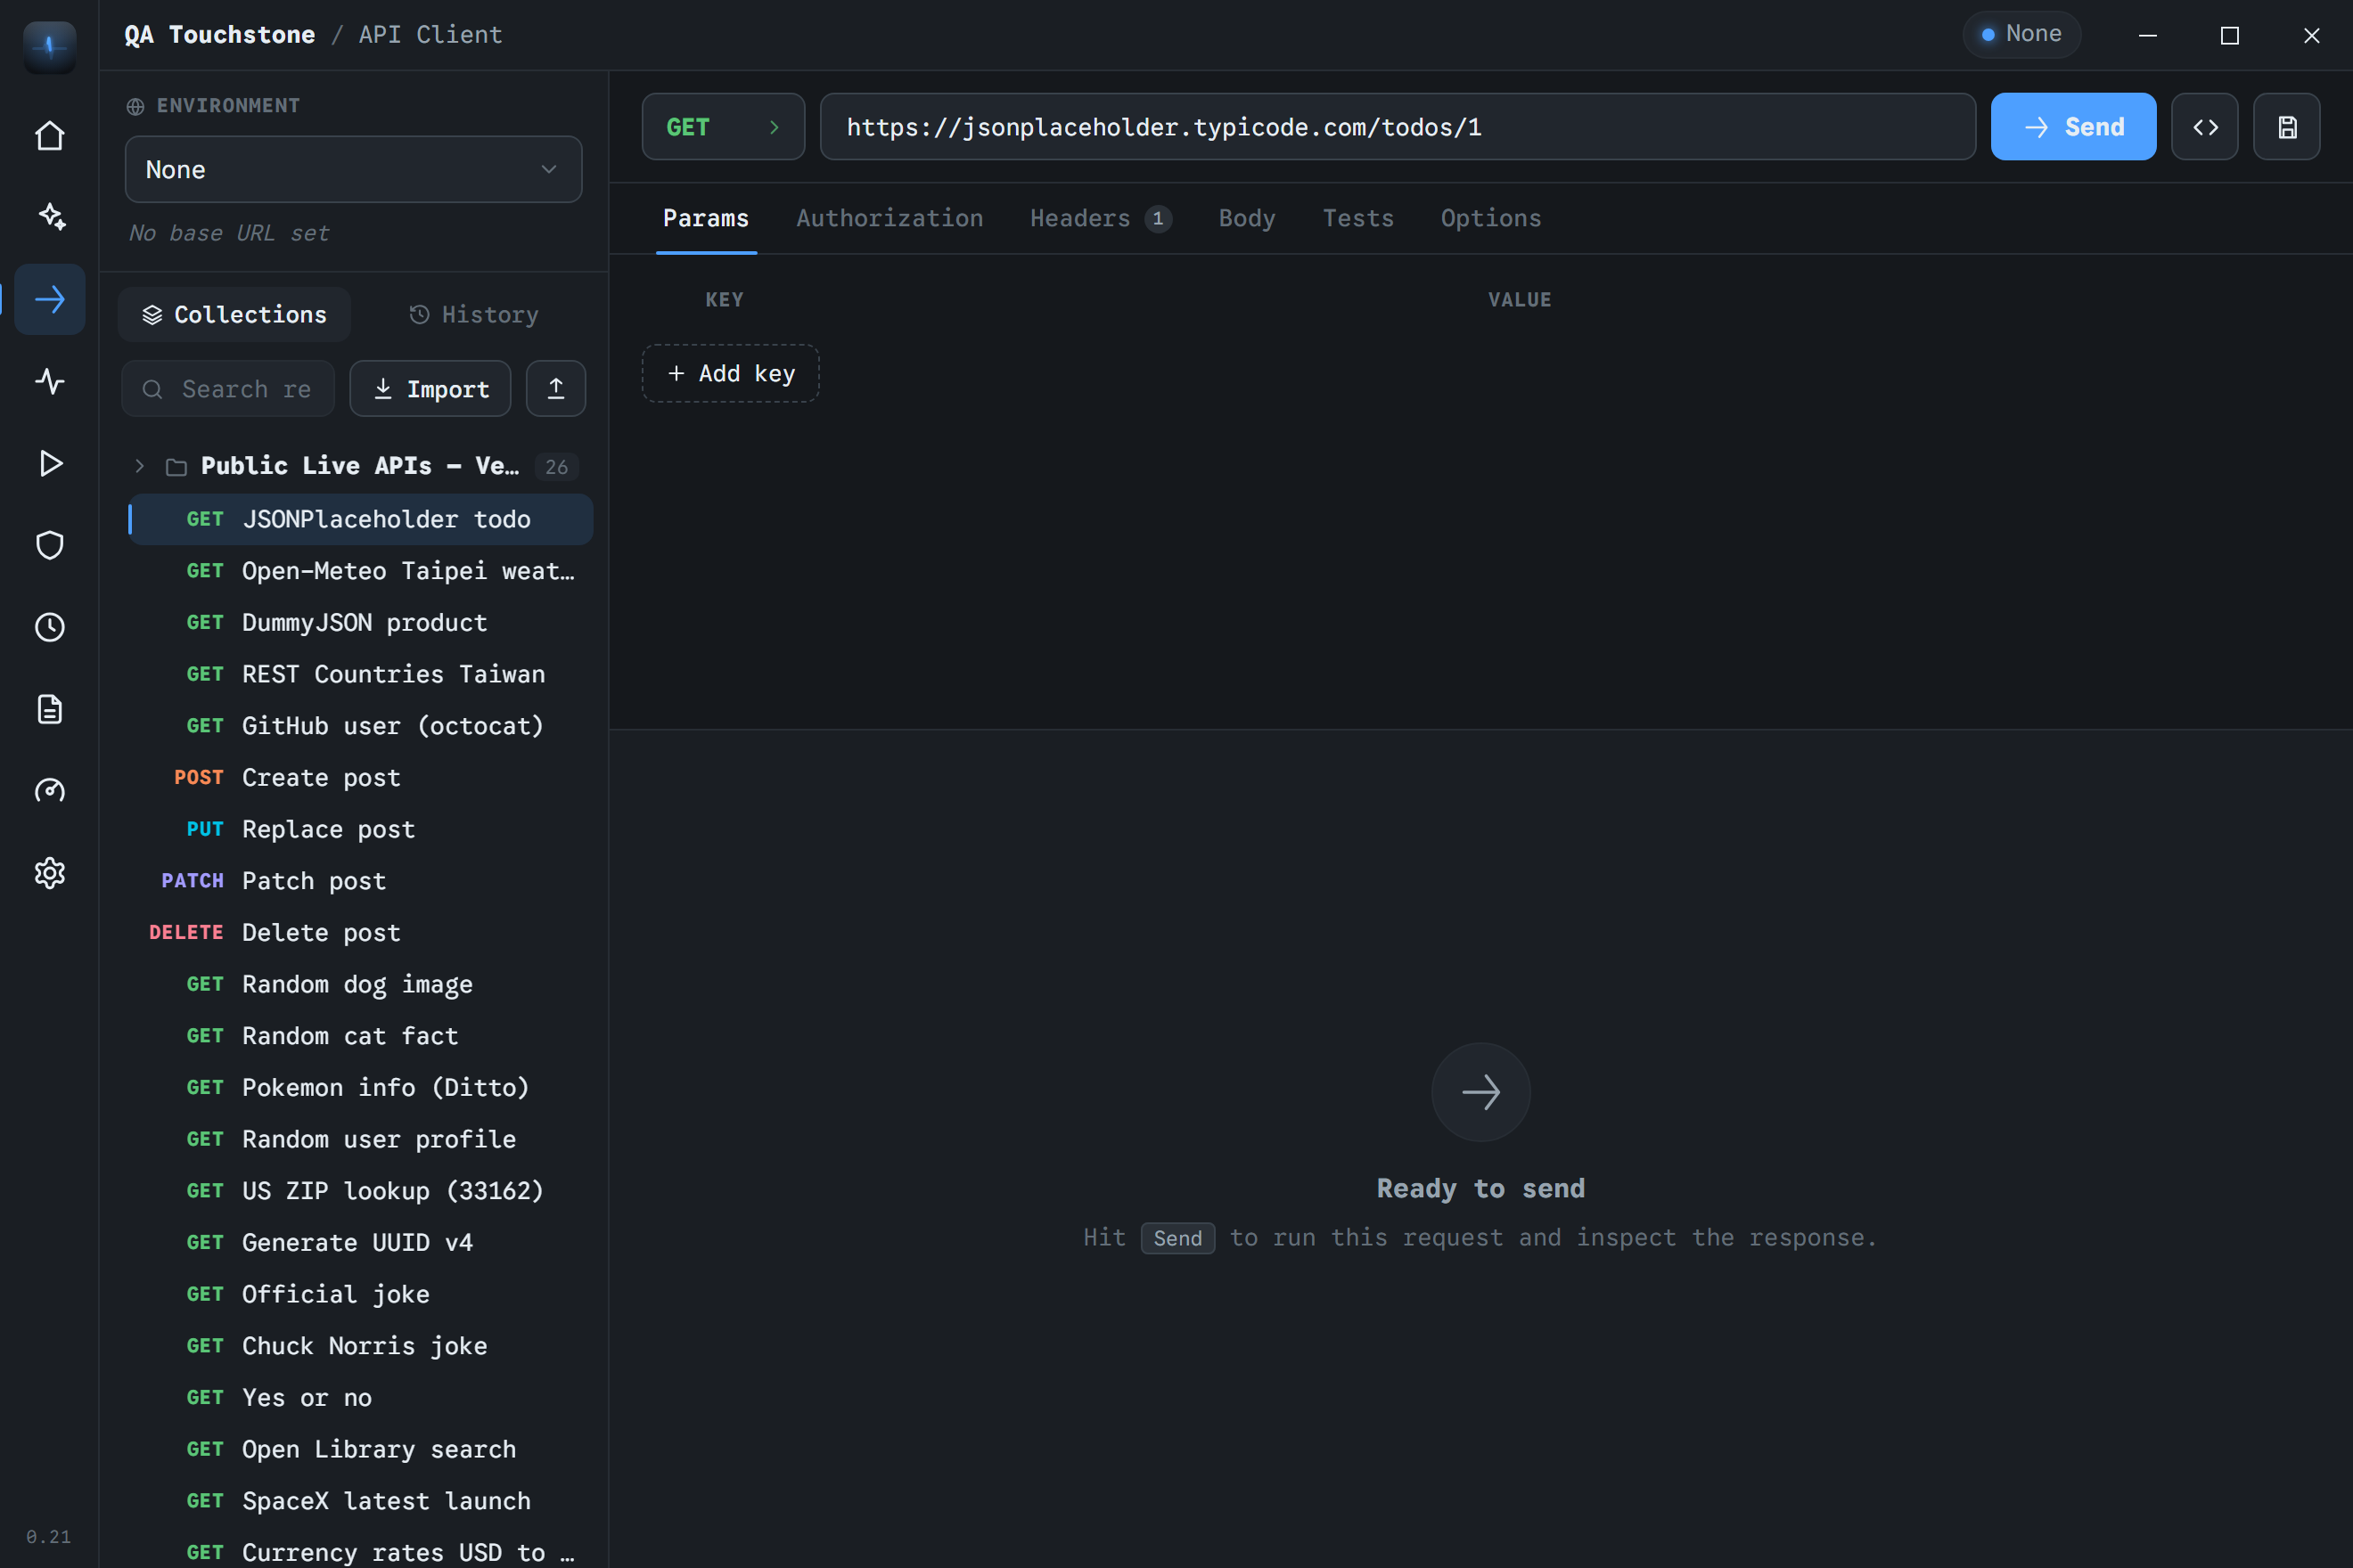This screenshot has width=2353, height=1568.
Task: Select the Random user profile request
Action: 361,1139
